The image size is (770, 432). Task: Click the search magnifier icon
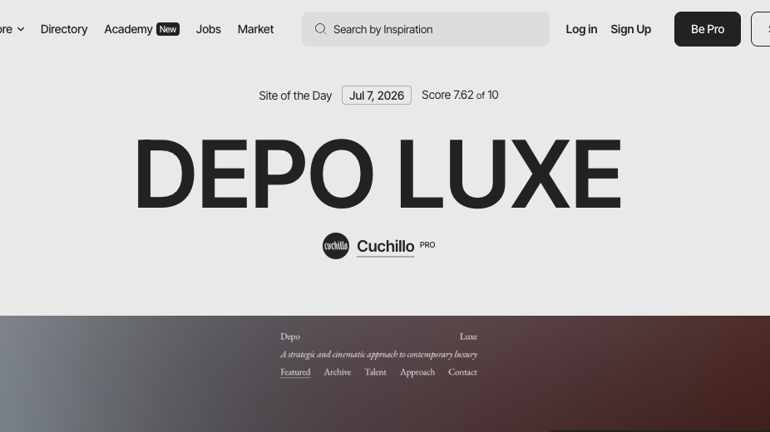pyautogui.click(x=321, y=29)
